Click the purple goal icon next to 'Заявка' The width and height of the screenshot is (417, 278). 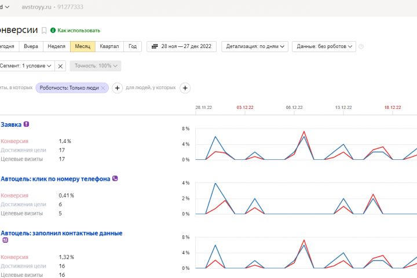pyautogui.click(x=26, y=124)
